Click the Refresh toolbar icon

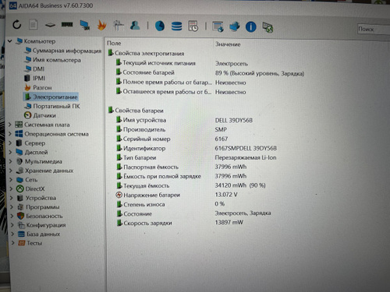[17, 25]
